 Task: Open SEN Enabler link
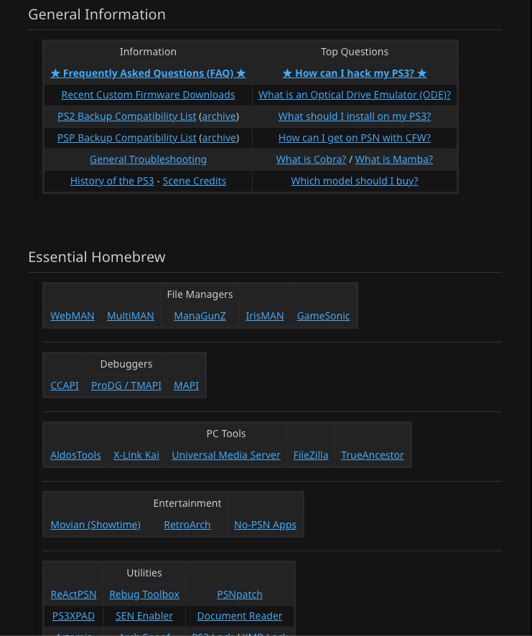[x=144, y=617]
